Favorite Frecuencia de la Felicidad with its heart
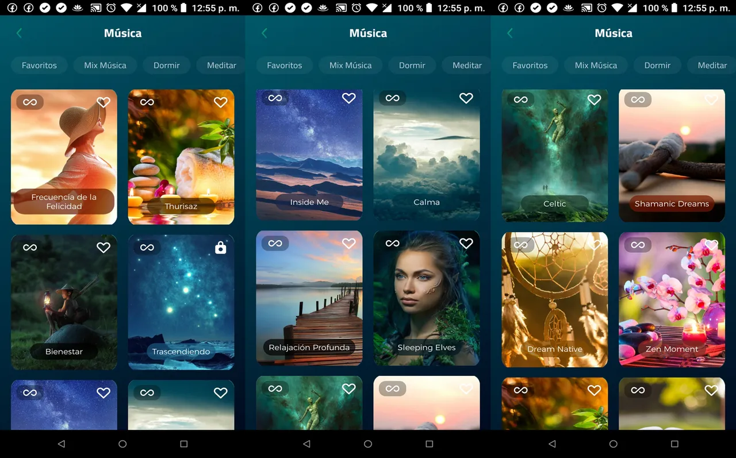The image size is (736, 458). pyautogui.click(x=103, y=102)
